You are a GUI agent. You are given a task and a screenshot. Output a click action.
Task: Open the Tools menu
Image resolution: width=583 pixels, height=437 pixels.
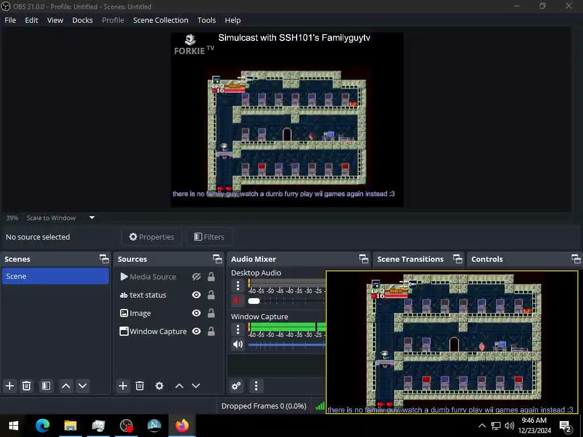click(206, 20)
